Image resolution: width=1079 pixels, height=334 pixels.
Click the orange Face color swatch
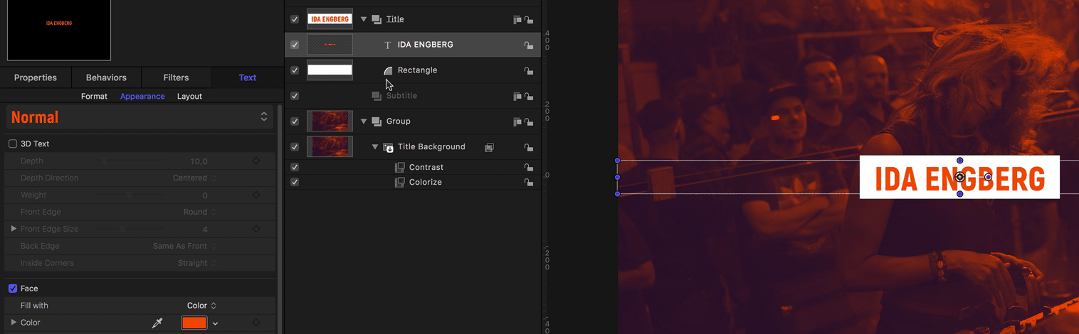[x=194, y=323]
